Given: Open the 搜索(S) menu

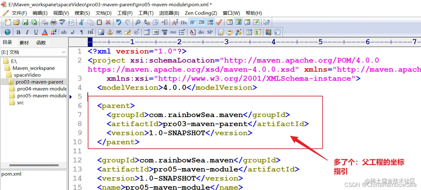Looking at the screenshot, I should point(82,13).
